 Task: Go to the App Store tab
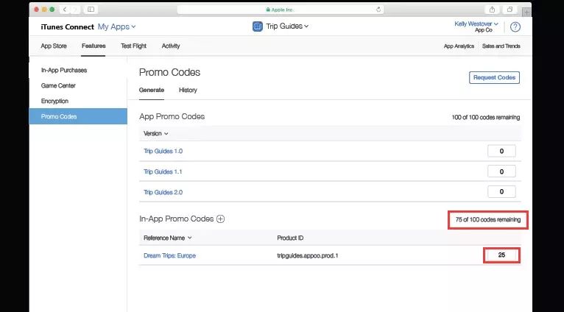pos(54,46)
